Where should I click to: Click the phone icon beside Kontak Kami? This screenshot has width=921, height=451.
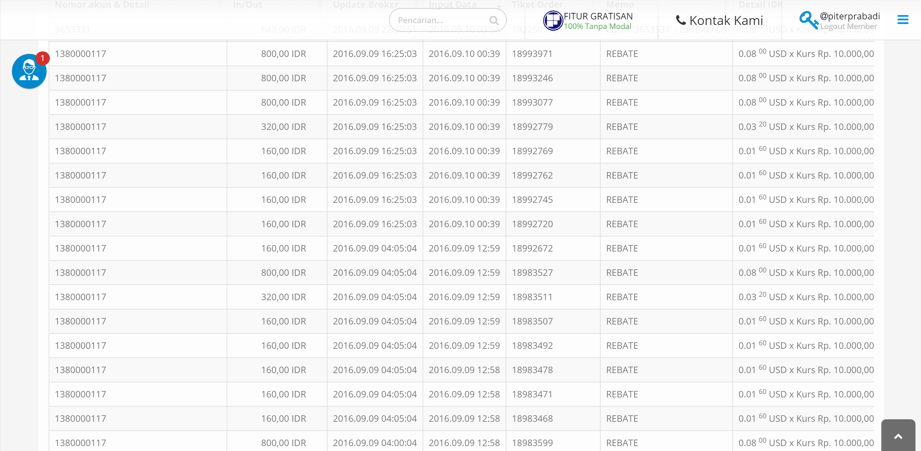point(680,20)
